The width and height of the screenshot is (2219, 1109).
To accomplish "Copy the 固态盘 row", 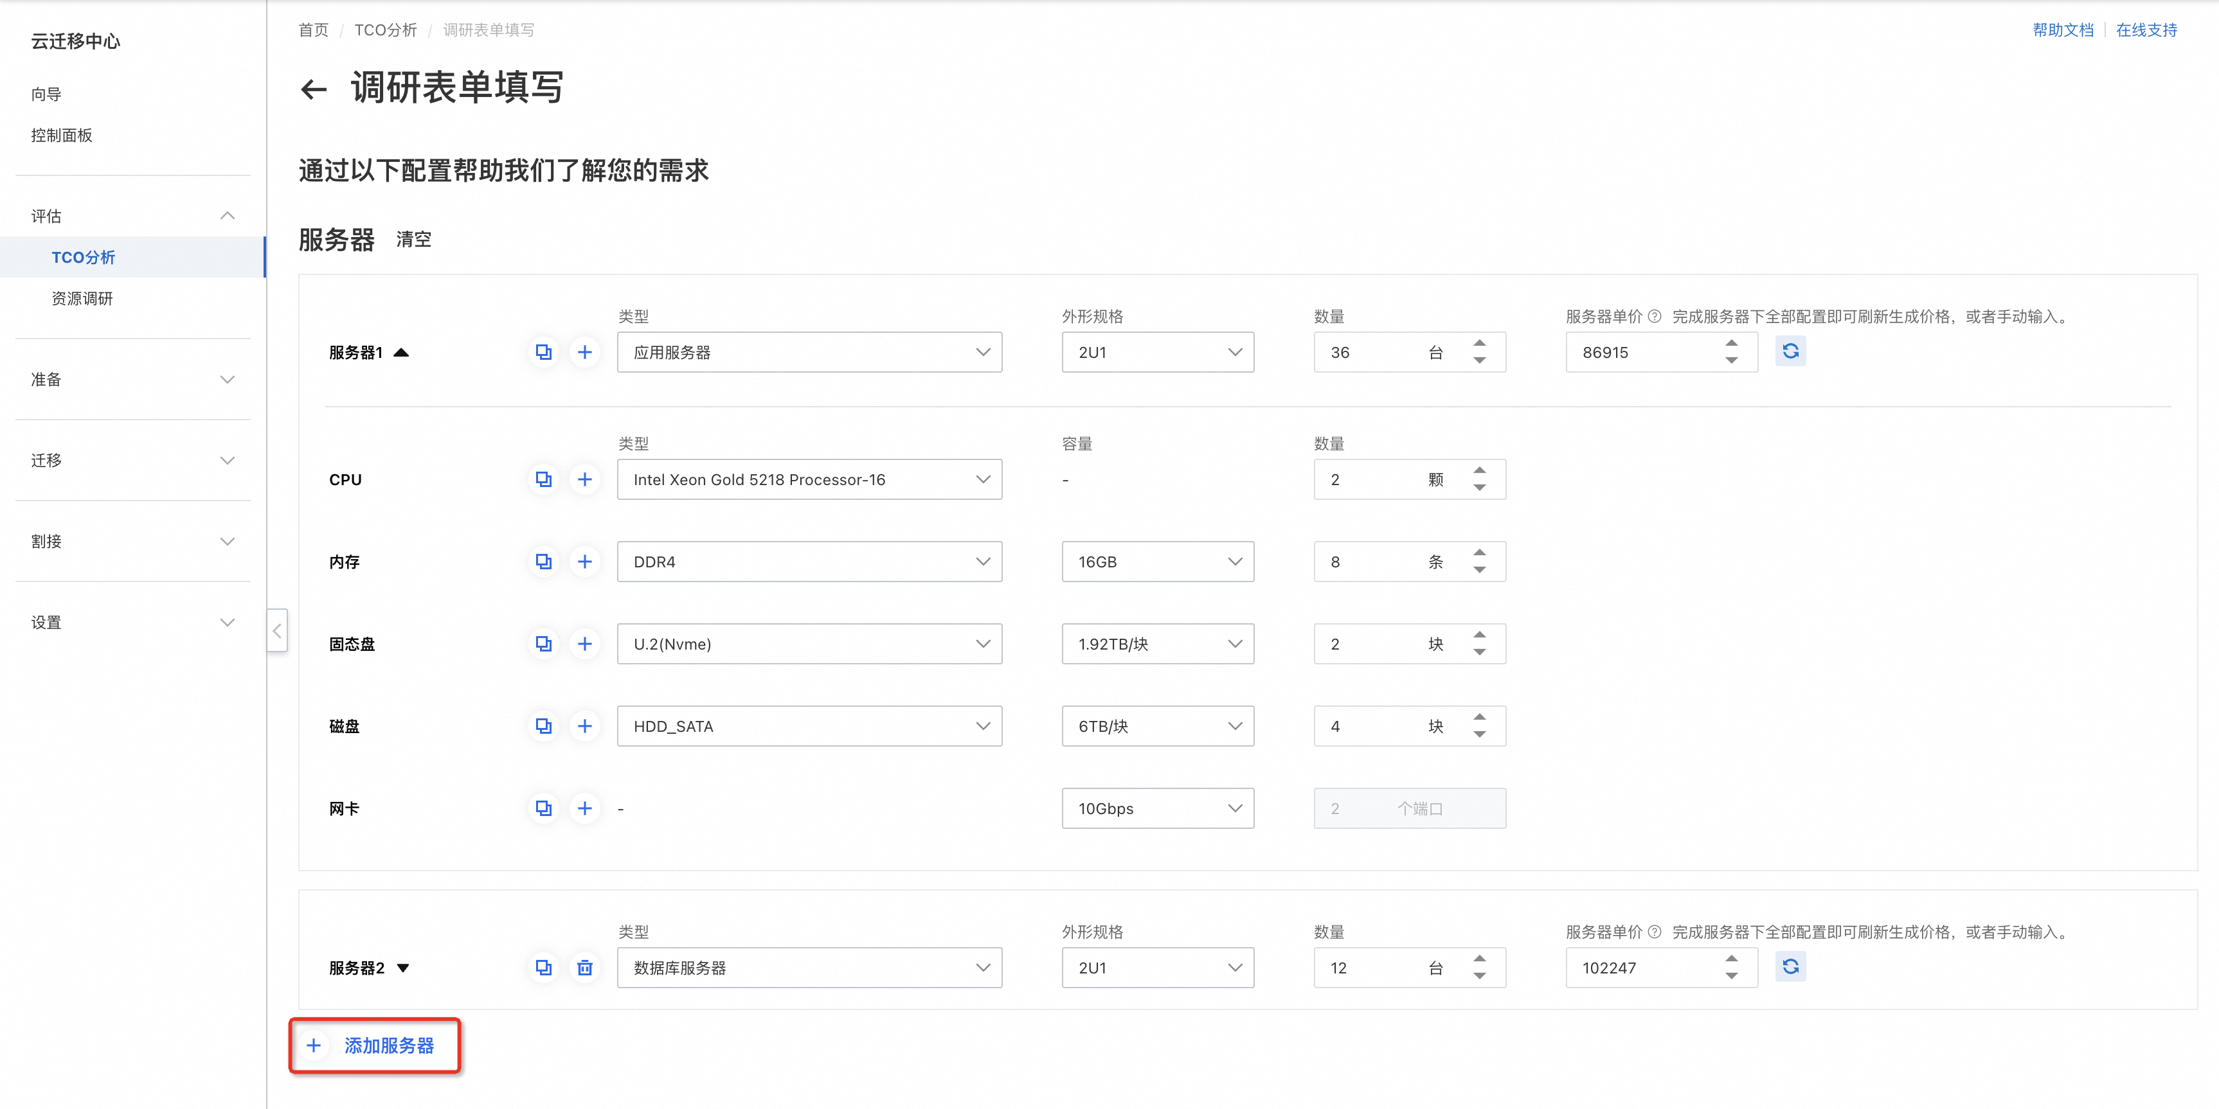I will pyautogui.click(x=544, y=643).
